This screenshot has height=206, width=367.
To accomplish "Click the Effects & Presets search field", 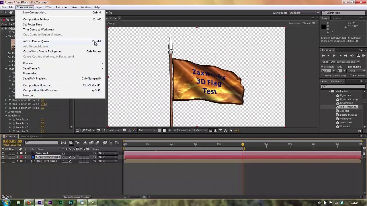I will pos(343,86).
